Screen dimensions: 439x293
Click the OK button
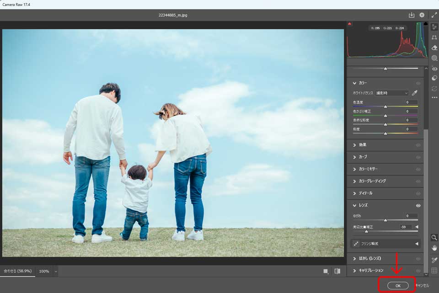[x=398, y=286]
